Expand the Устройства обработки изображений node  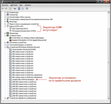point(5,98)
